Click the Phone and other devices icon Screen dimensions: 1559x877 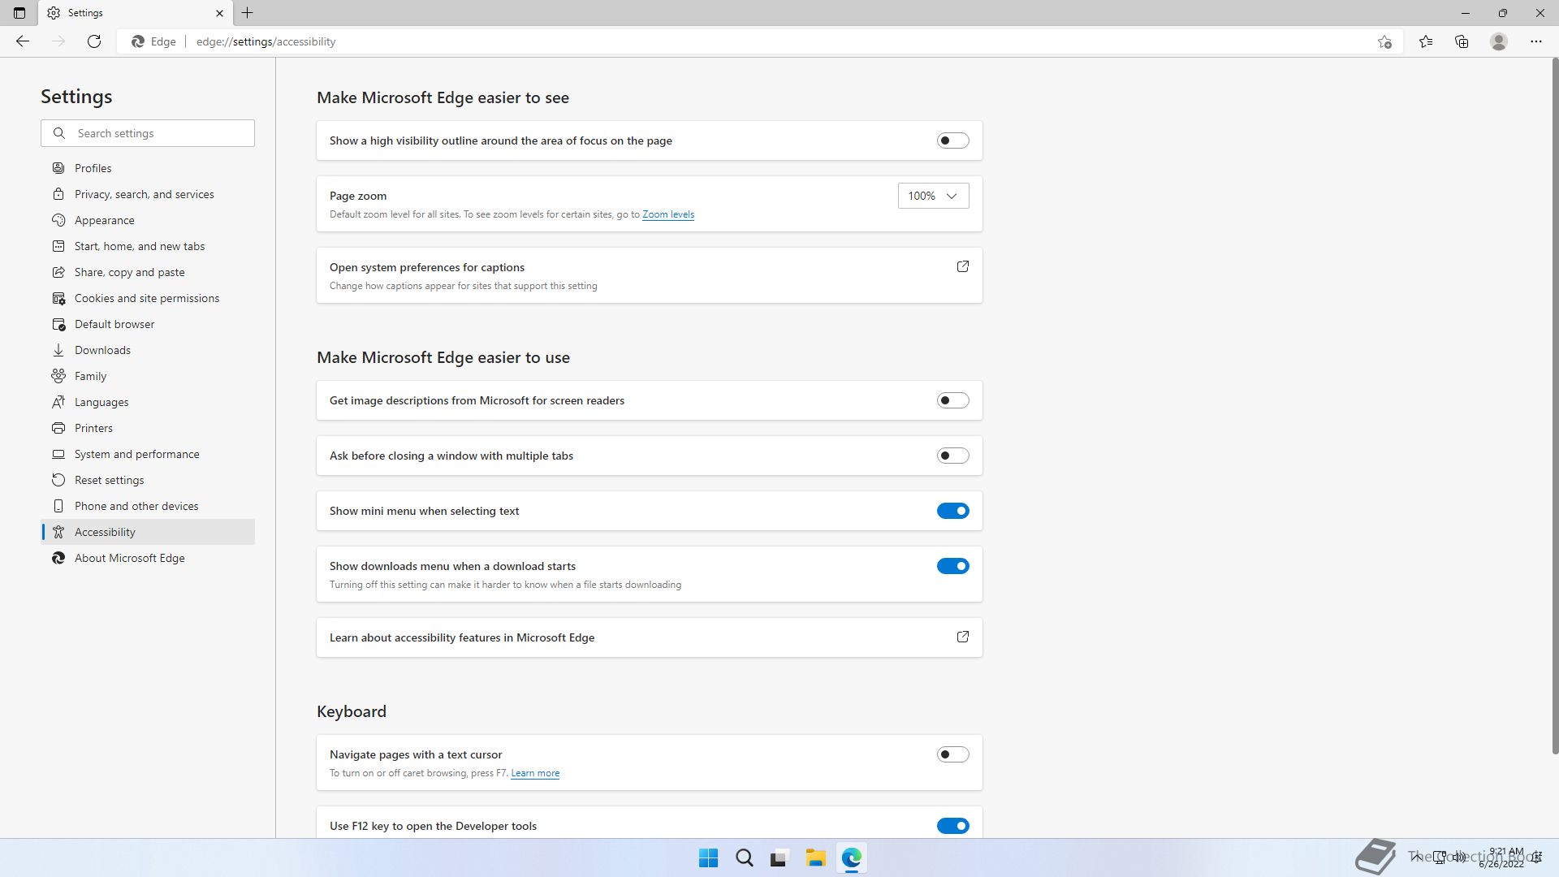[58, 506]
